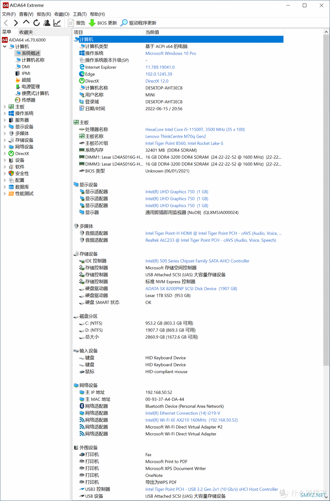Open the 收藏(O) menu

62,14
